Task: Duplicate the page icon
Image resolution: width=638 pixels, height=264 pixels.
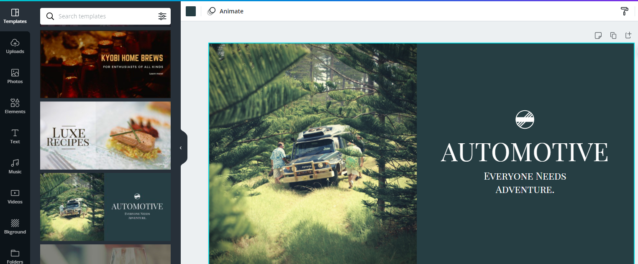Action: click(613, 36)
